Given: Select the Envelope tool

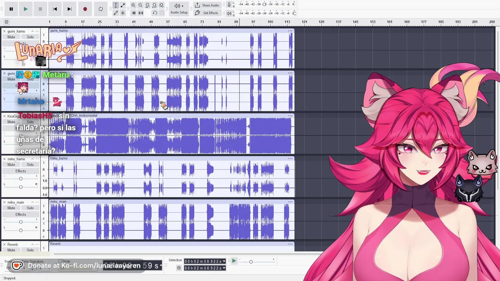Looking at the screenshot, I should (123, 5).
